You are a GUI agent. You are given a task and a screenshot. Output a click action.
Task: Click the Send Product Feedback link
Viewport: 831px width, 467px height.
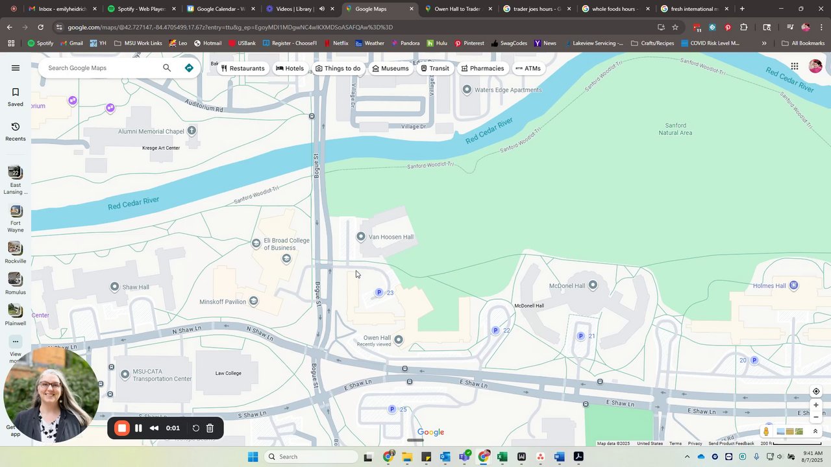click(731, 444)
